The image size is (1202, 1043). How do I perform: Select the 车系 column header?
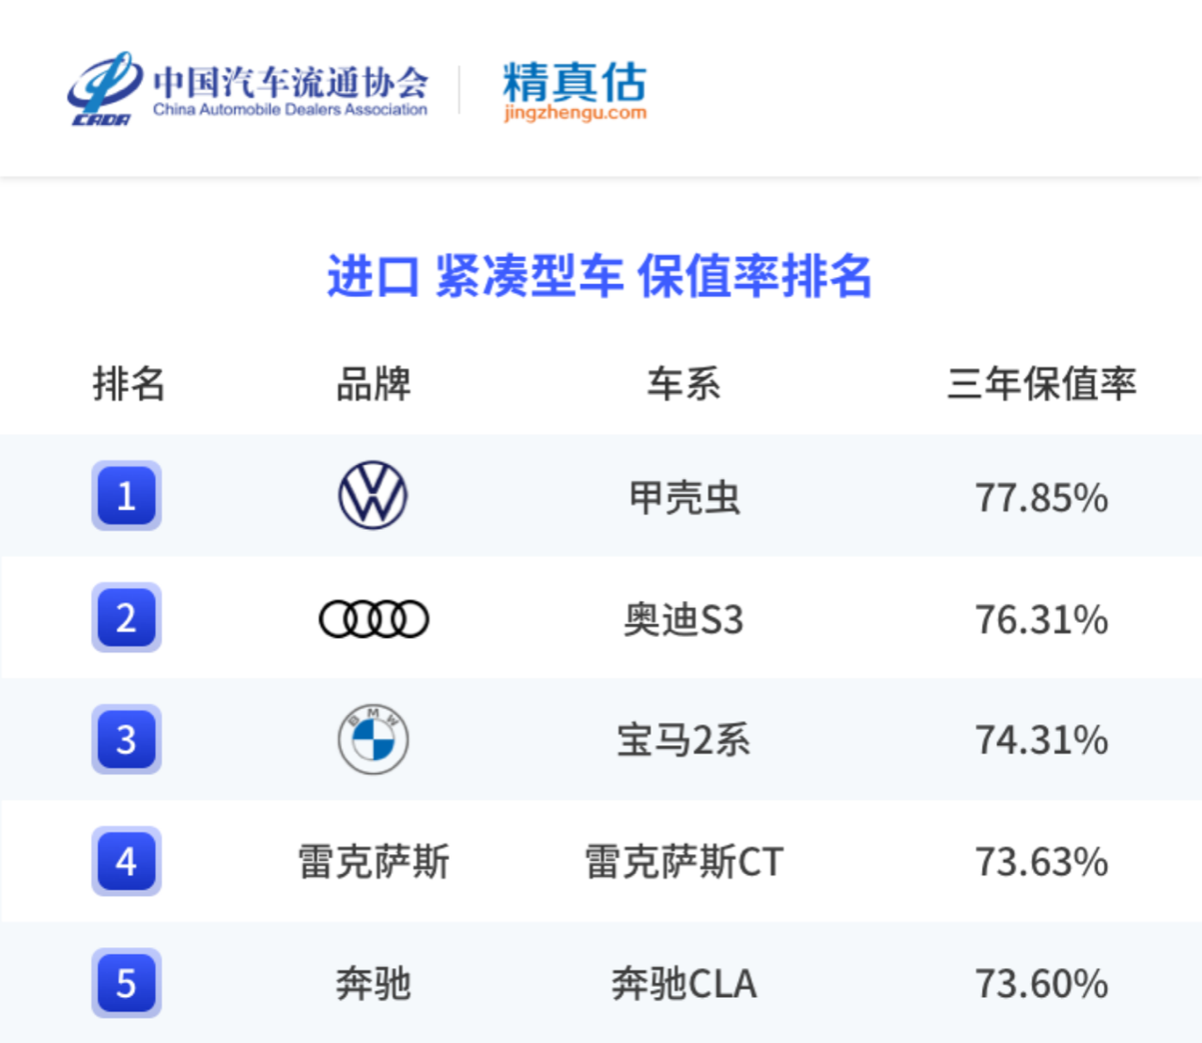tap(684, 383)
